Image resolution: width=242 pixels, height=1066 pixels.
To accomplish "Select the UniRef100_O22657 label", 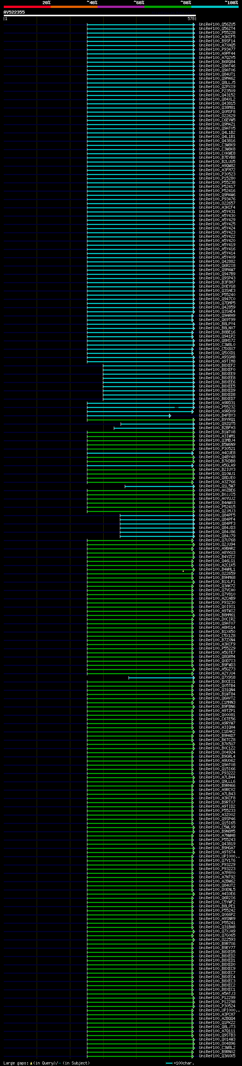I will coord(217,203).
